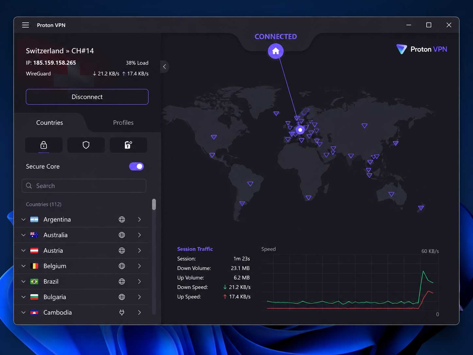Expand the Bulgaria server list

tap(24, 297)
